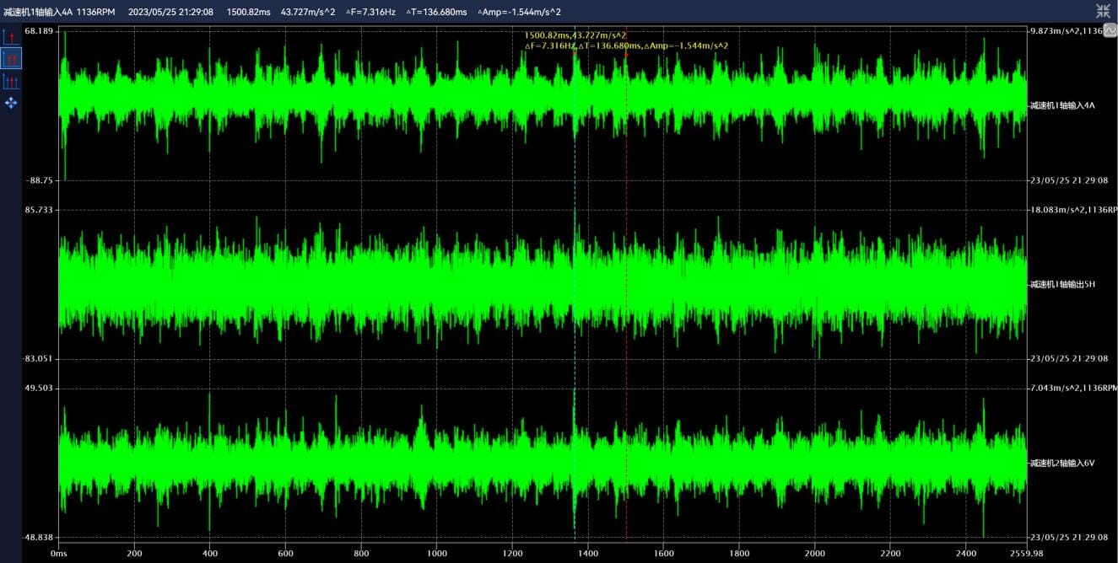1118x563 pixels.
Task: Click the 1000 tick on time axis
Action: pos(436,554)
